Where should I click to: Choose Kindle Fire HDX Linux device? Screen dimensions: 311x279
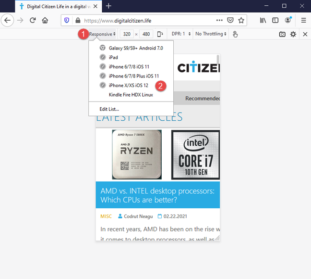coord(131,95)
